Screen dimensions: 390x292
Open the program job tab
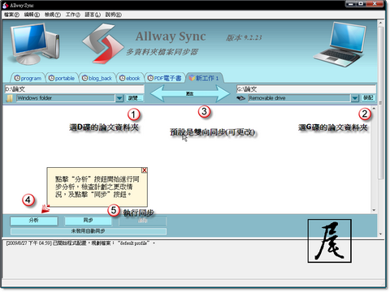click(x=28, y=78)
